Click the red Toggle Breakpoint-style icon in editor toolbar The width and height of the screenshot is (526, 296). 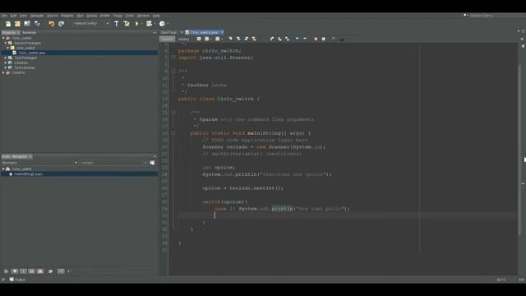[x=316, y=39]
